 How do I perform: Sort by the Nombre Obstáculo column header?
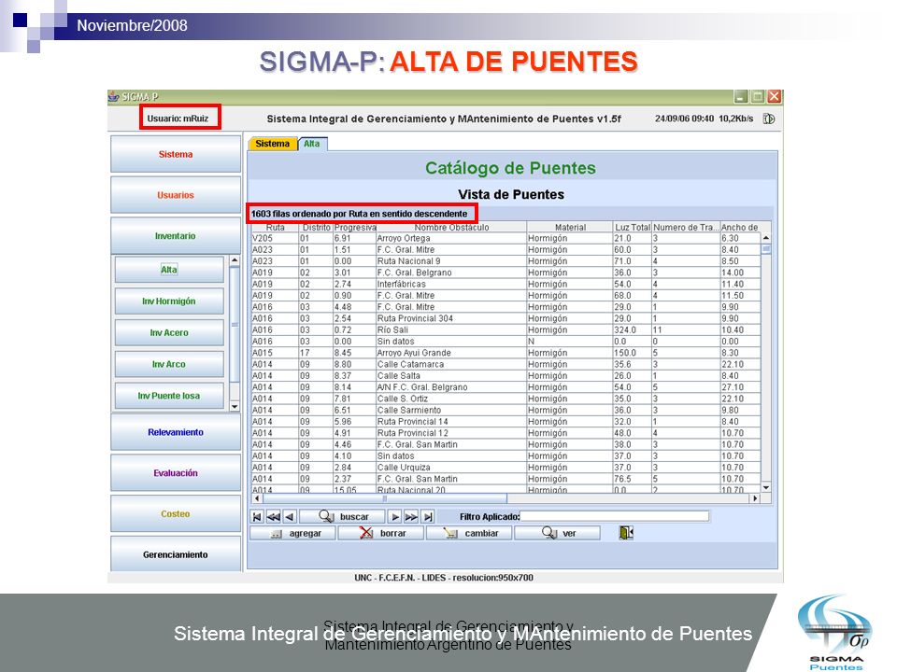(451, 228)
